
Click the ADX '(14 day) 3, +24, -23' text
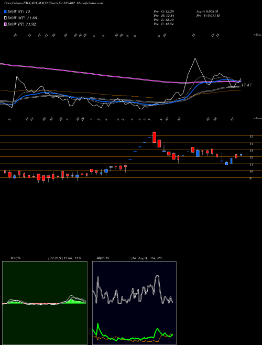146,258
